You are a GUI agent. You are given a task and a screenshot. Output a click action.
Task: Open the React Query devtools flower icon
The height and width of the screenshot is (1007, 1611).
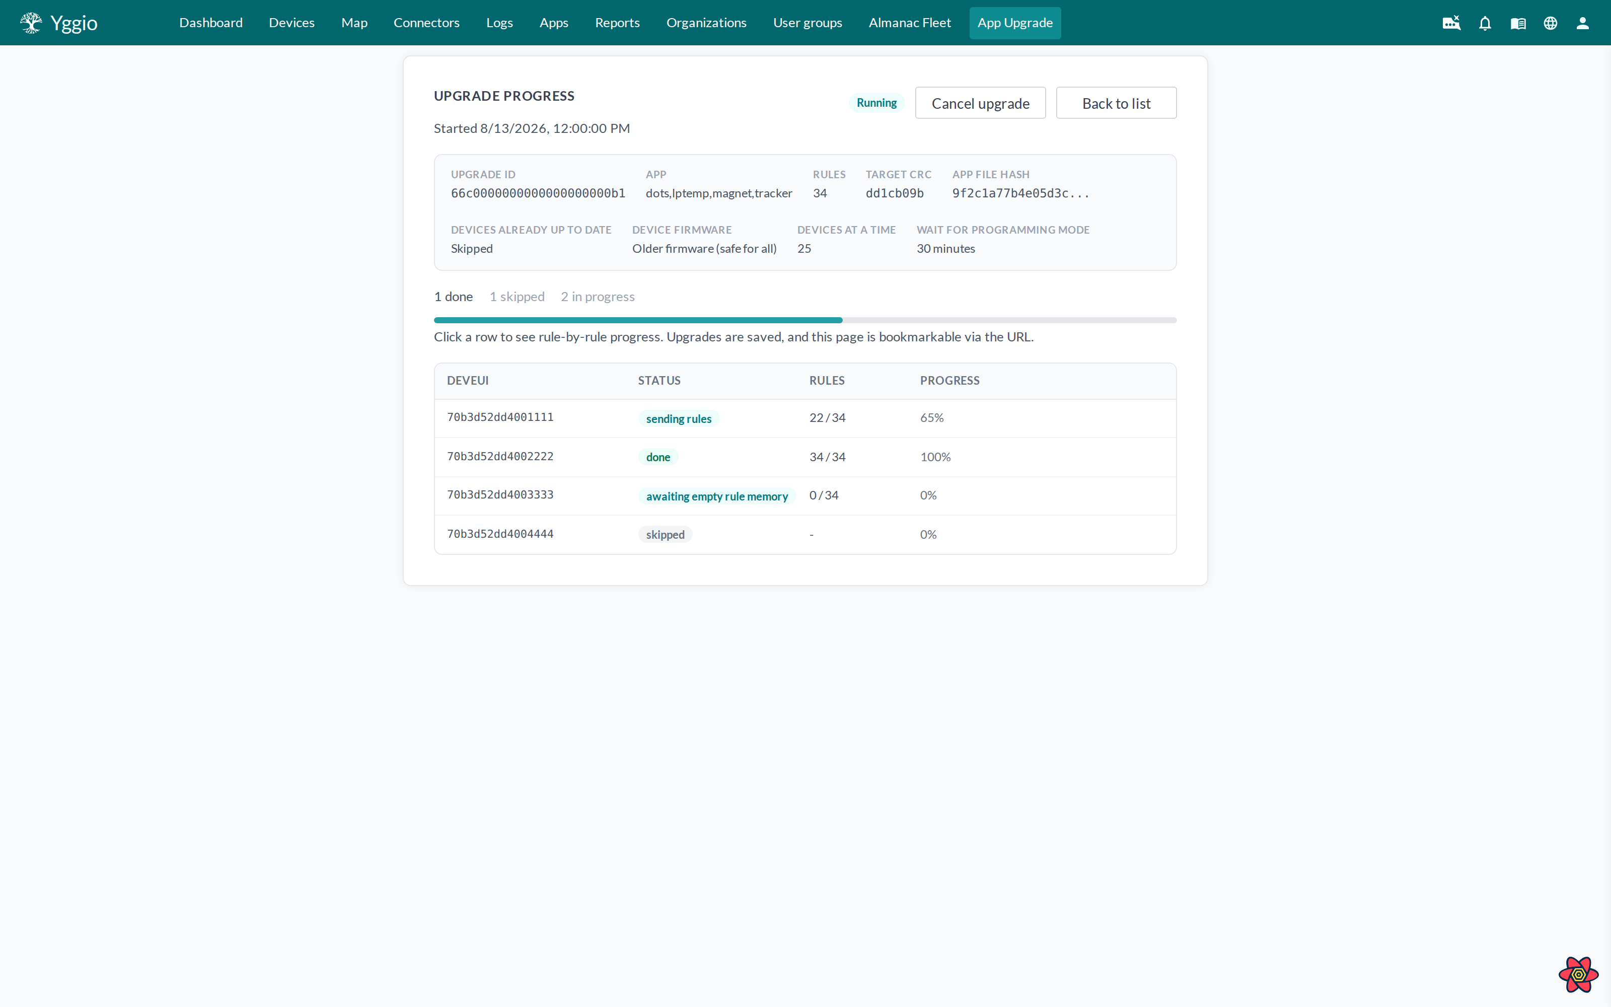click(x=1578, y=974)
